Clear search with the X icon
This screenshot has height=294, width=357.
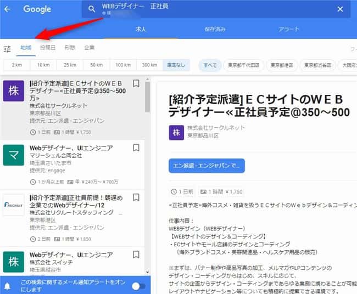point(340,9)
